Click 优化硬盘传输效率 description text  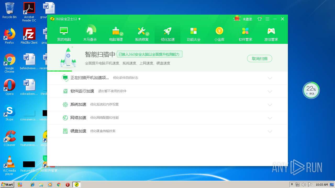point(103,131)
